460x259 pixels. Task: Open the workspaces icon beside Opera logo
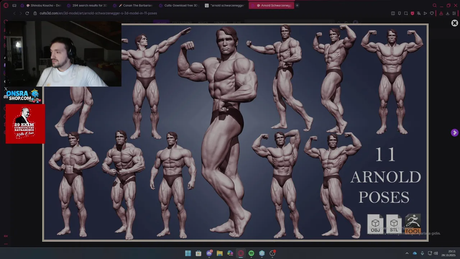(14, 5)
